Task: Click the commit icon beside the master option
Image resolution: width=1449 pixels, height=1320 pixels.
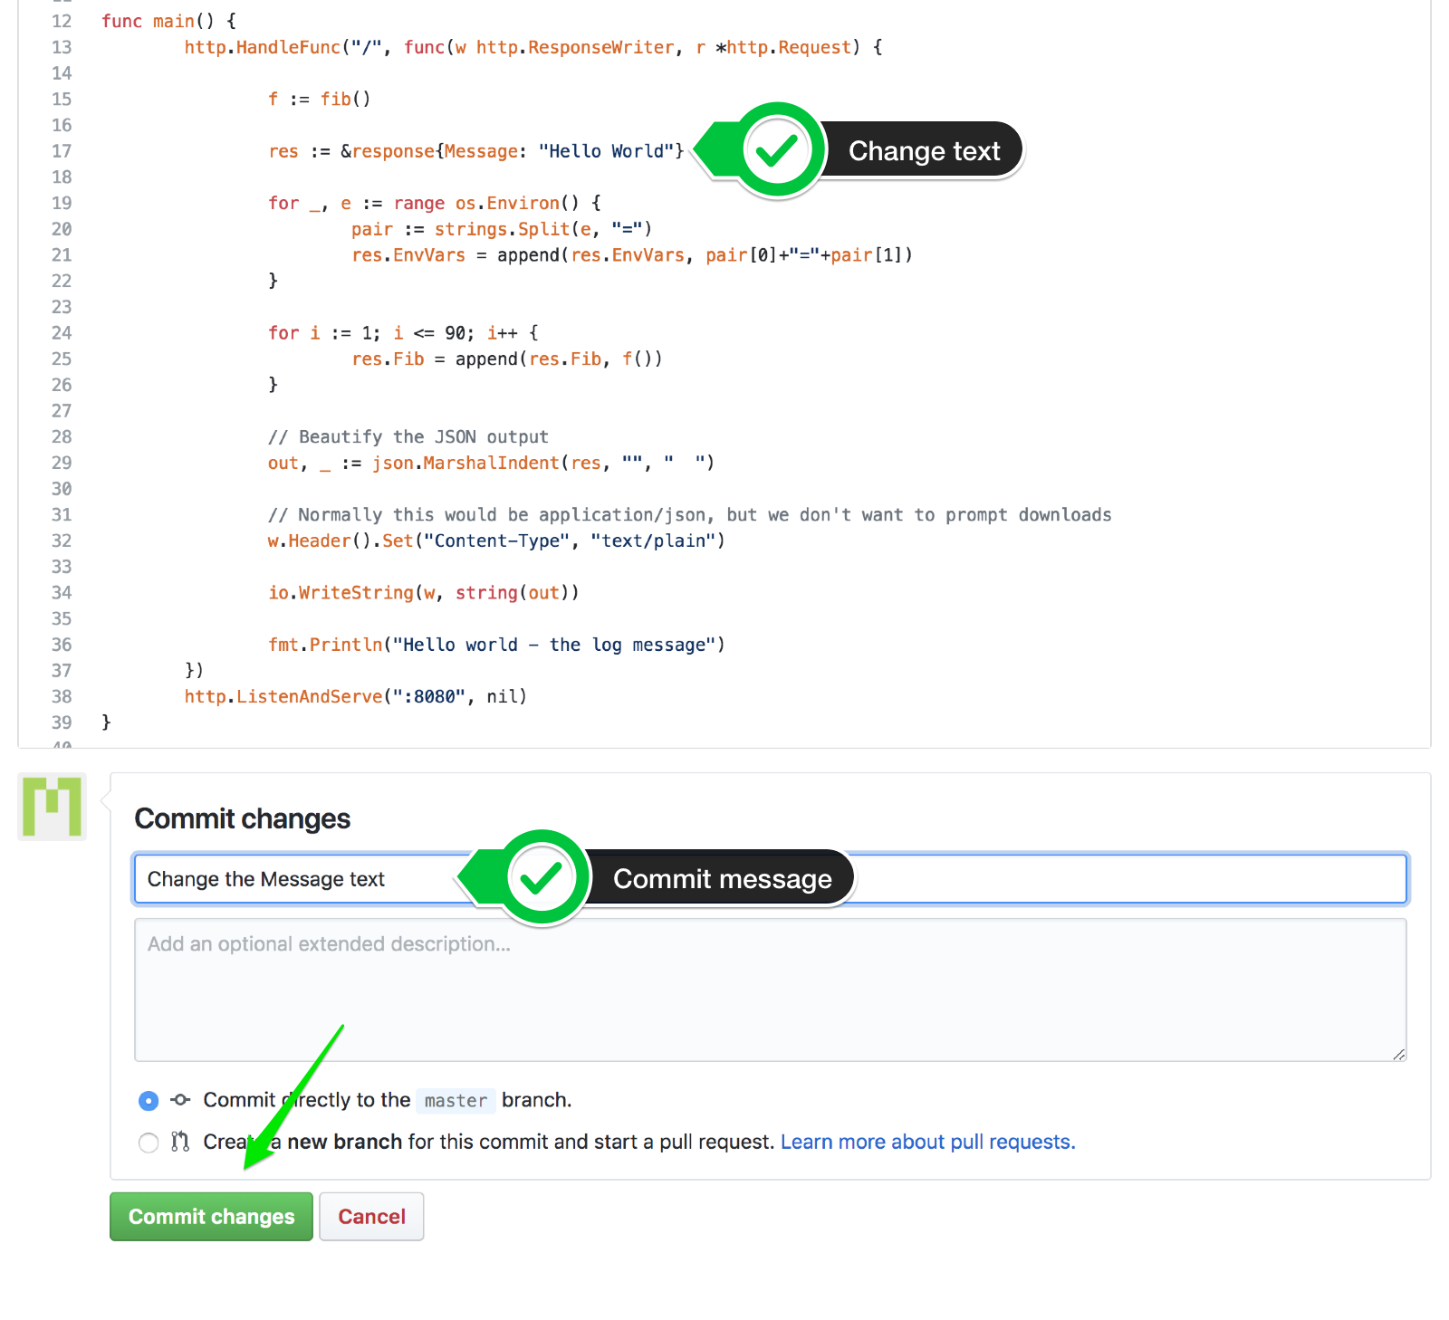Action: click(180, 1100)
